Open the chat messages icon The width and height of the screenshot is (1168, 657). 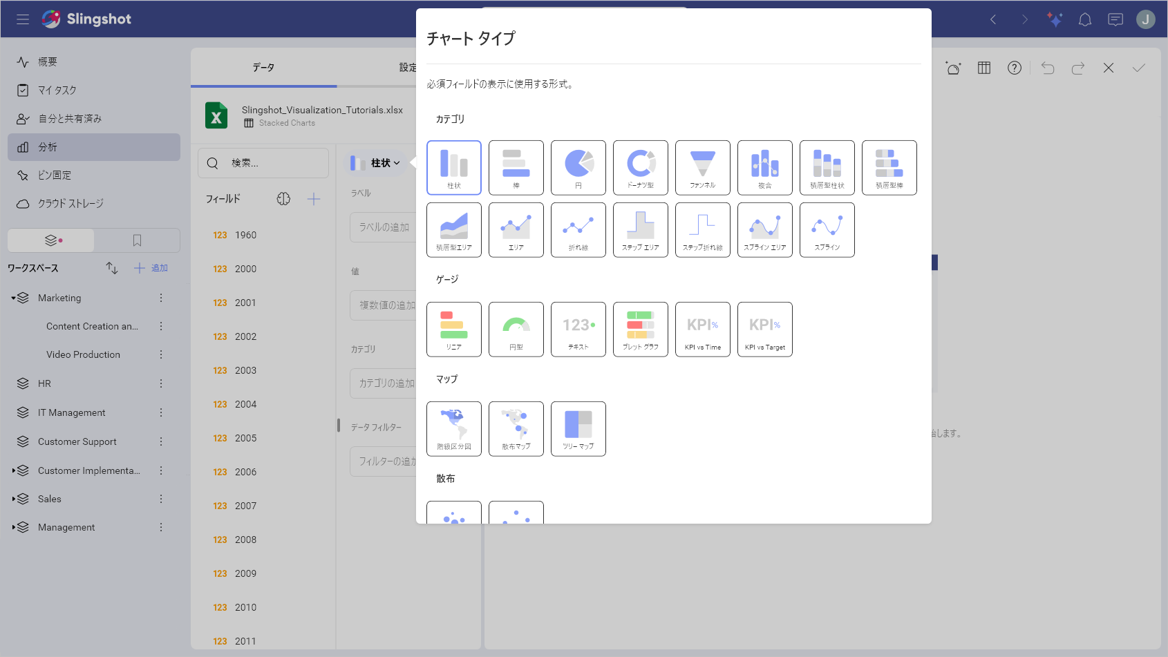1115,19
